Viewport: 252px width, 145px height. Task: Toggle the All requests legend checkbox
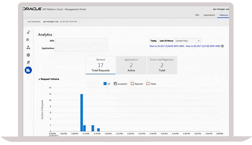[x=105, y=84]
